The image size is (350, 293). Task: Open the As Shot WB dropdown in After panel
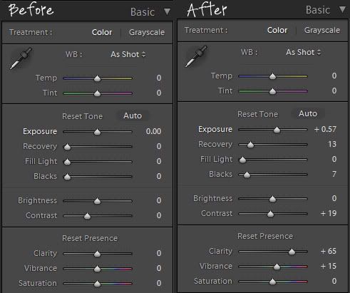304,52
